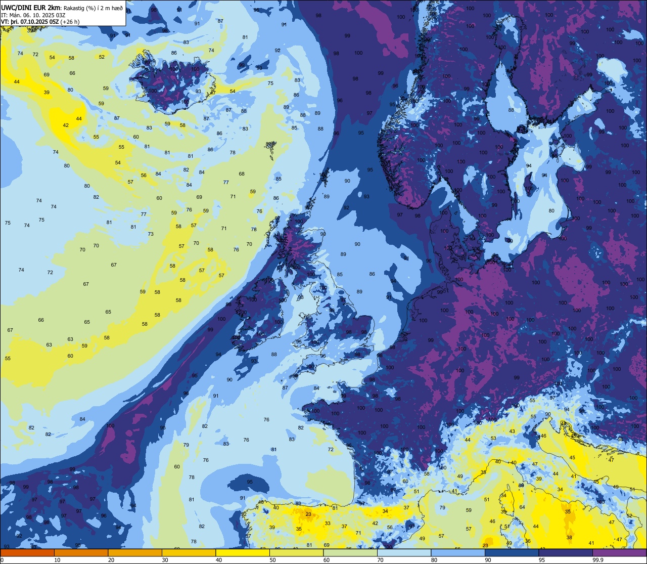
Task: Click the humidity value '73' on the map
Action: coord(151,234)
